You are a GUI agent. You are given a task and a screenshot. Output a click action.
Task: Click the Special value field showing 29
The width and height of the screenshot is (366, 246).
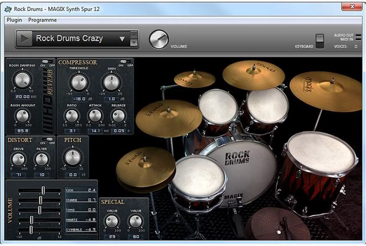click(112, 237)
